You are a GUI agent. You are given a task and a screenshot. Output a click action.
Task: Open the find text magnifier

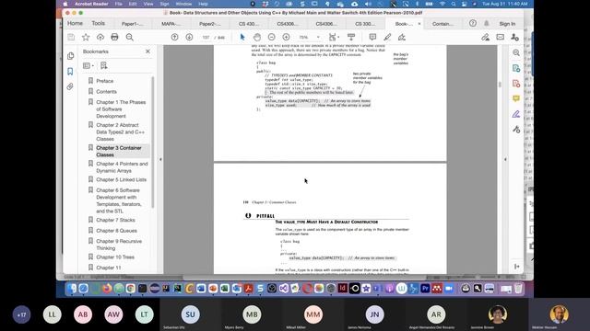(130, 37)
